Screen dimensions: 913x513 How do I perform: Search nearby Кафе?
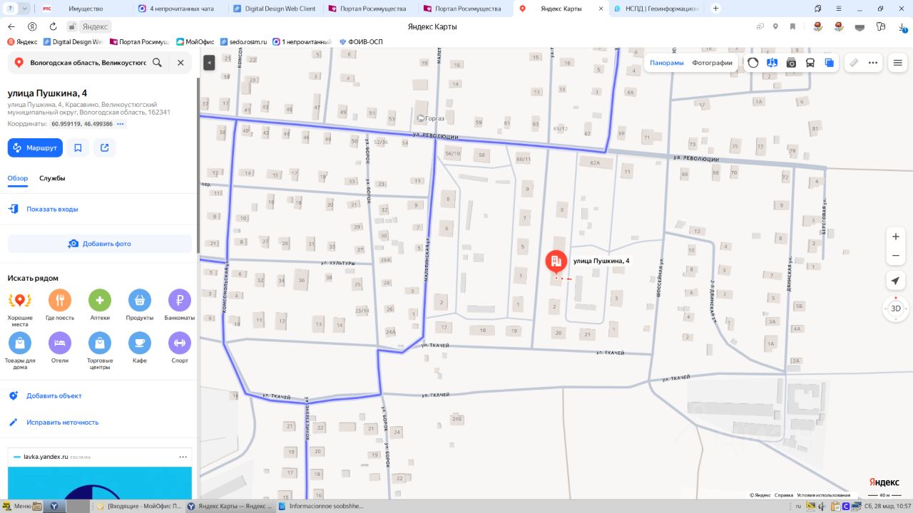[x=140, y=348]
